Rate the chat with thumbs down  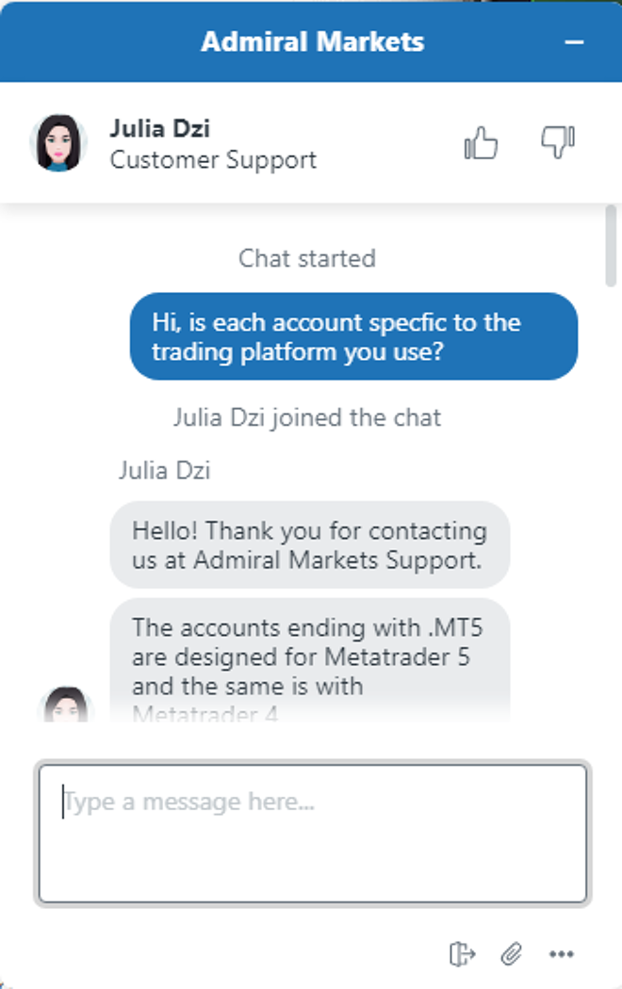pyautogui.click(x=557, y=143)
